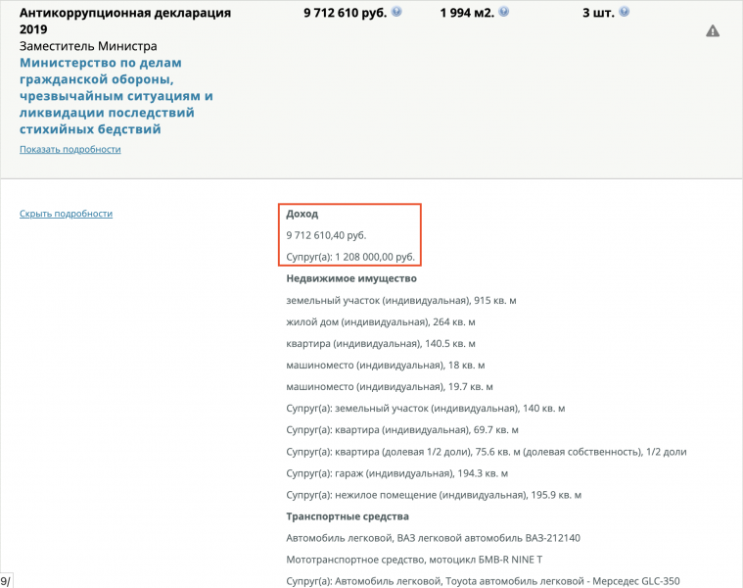The width and height of the screenshot is (743, 588).
Task: Click the warning triangle icon
Action: click(x=713, y=31)
